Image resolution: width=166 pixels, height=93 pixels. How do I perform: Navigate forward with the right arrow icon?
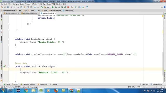(x=38, y=7)
